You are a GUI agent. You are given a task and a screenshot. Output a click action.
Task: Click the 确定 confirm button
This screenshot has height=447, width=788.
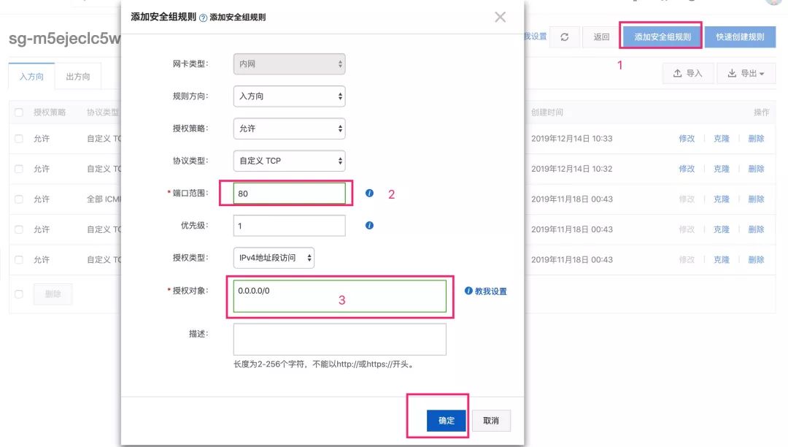pyautogui.click(x=447, y=421)
